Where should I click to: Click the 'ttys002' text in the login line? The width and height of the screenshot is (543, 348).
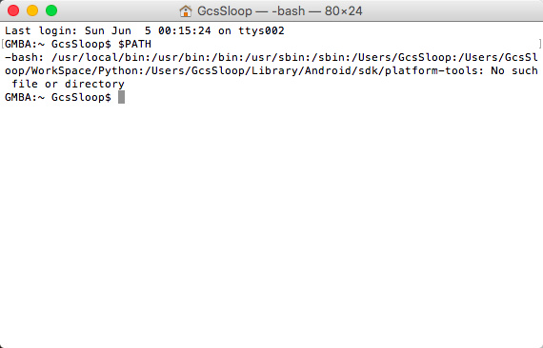point(261,30)
